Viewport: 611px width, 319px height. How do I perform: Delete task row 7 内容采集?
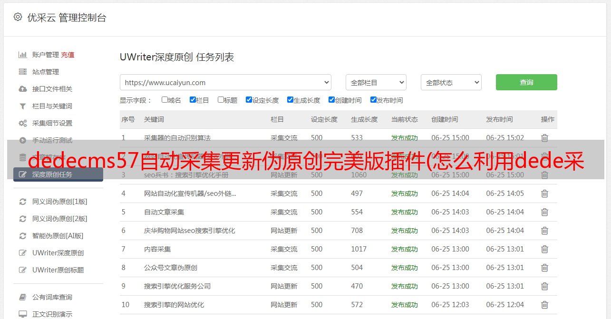(544, 249)
